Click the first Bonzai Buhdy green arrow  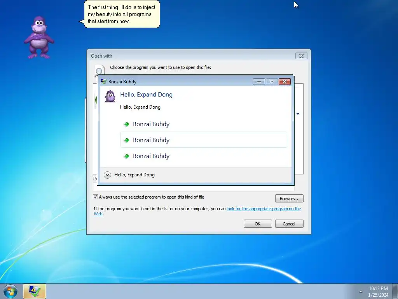(126, 124)
